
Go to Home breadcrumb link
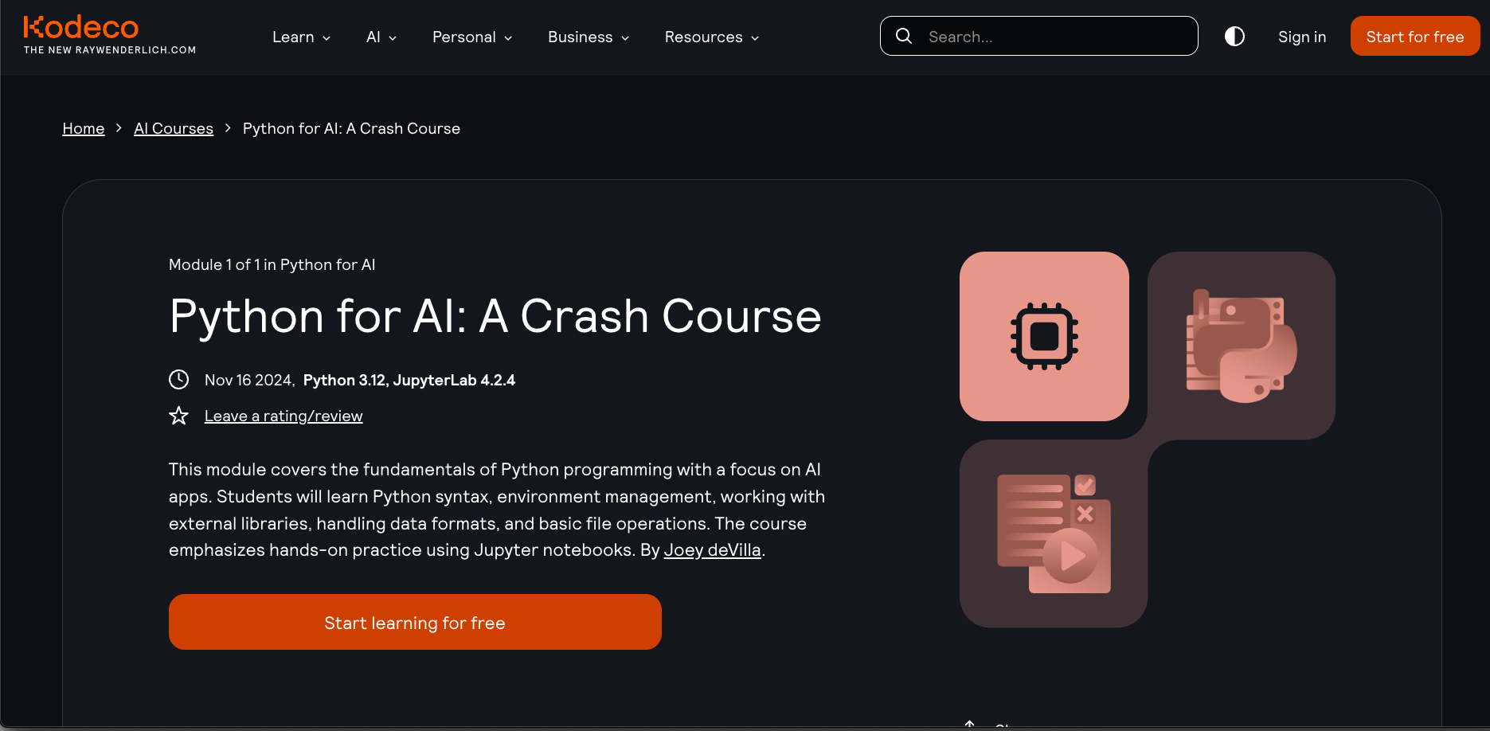84,128
